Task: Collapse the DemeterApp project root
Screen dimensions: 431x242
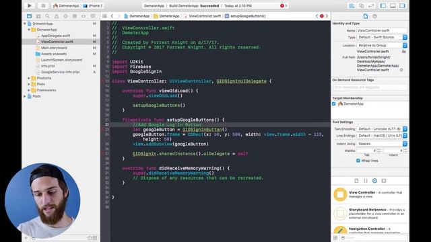Action: point(25,24)
